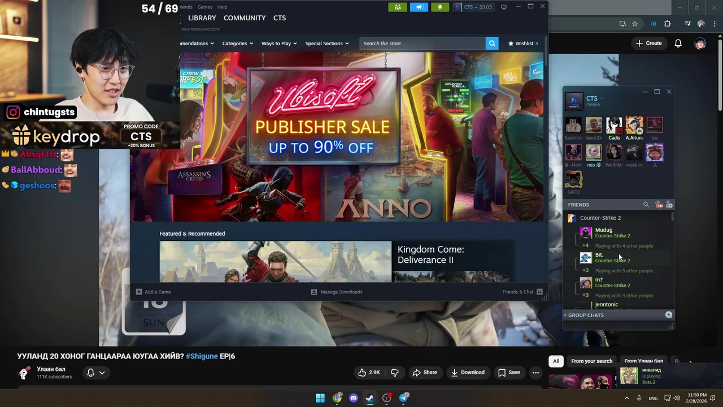Viewport: 723px width, 407px height.
Task: Click WolfrAH friend avatar
Action: point(614,152)
